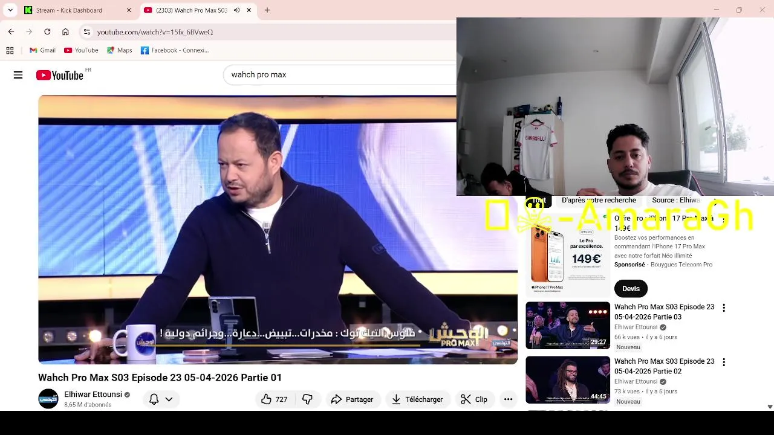774x435 pixels.
Task: Open the Maps bookmark
Action: click(119, 50)
